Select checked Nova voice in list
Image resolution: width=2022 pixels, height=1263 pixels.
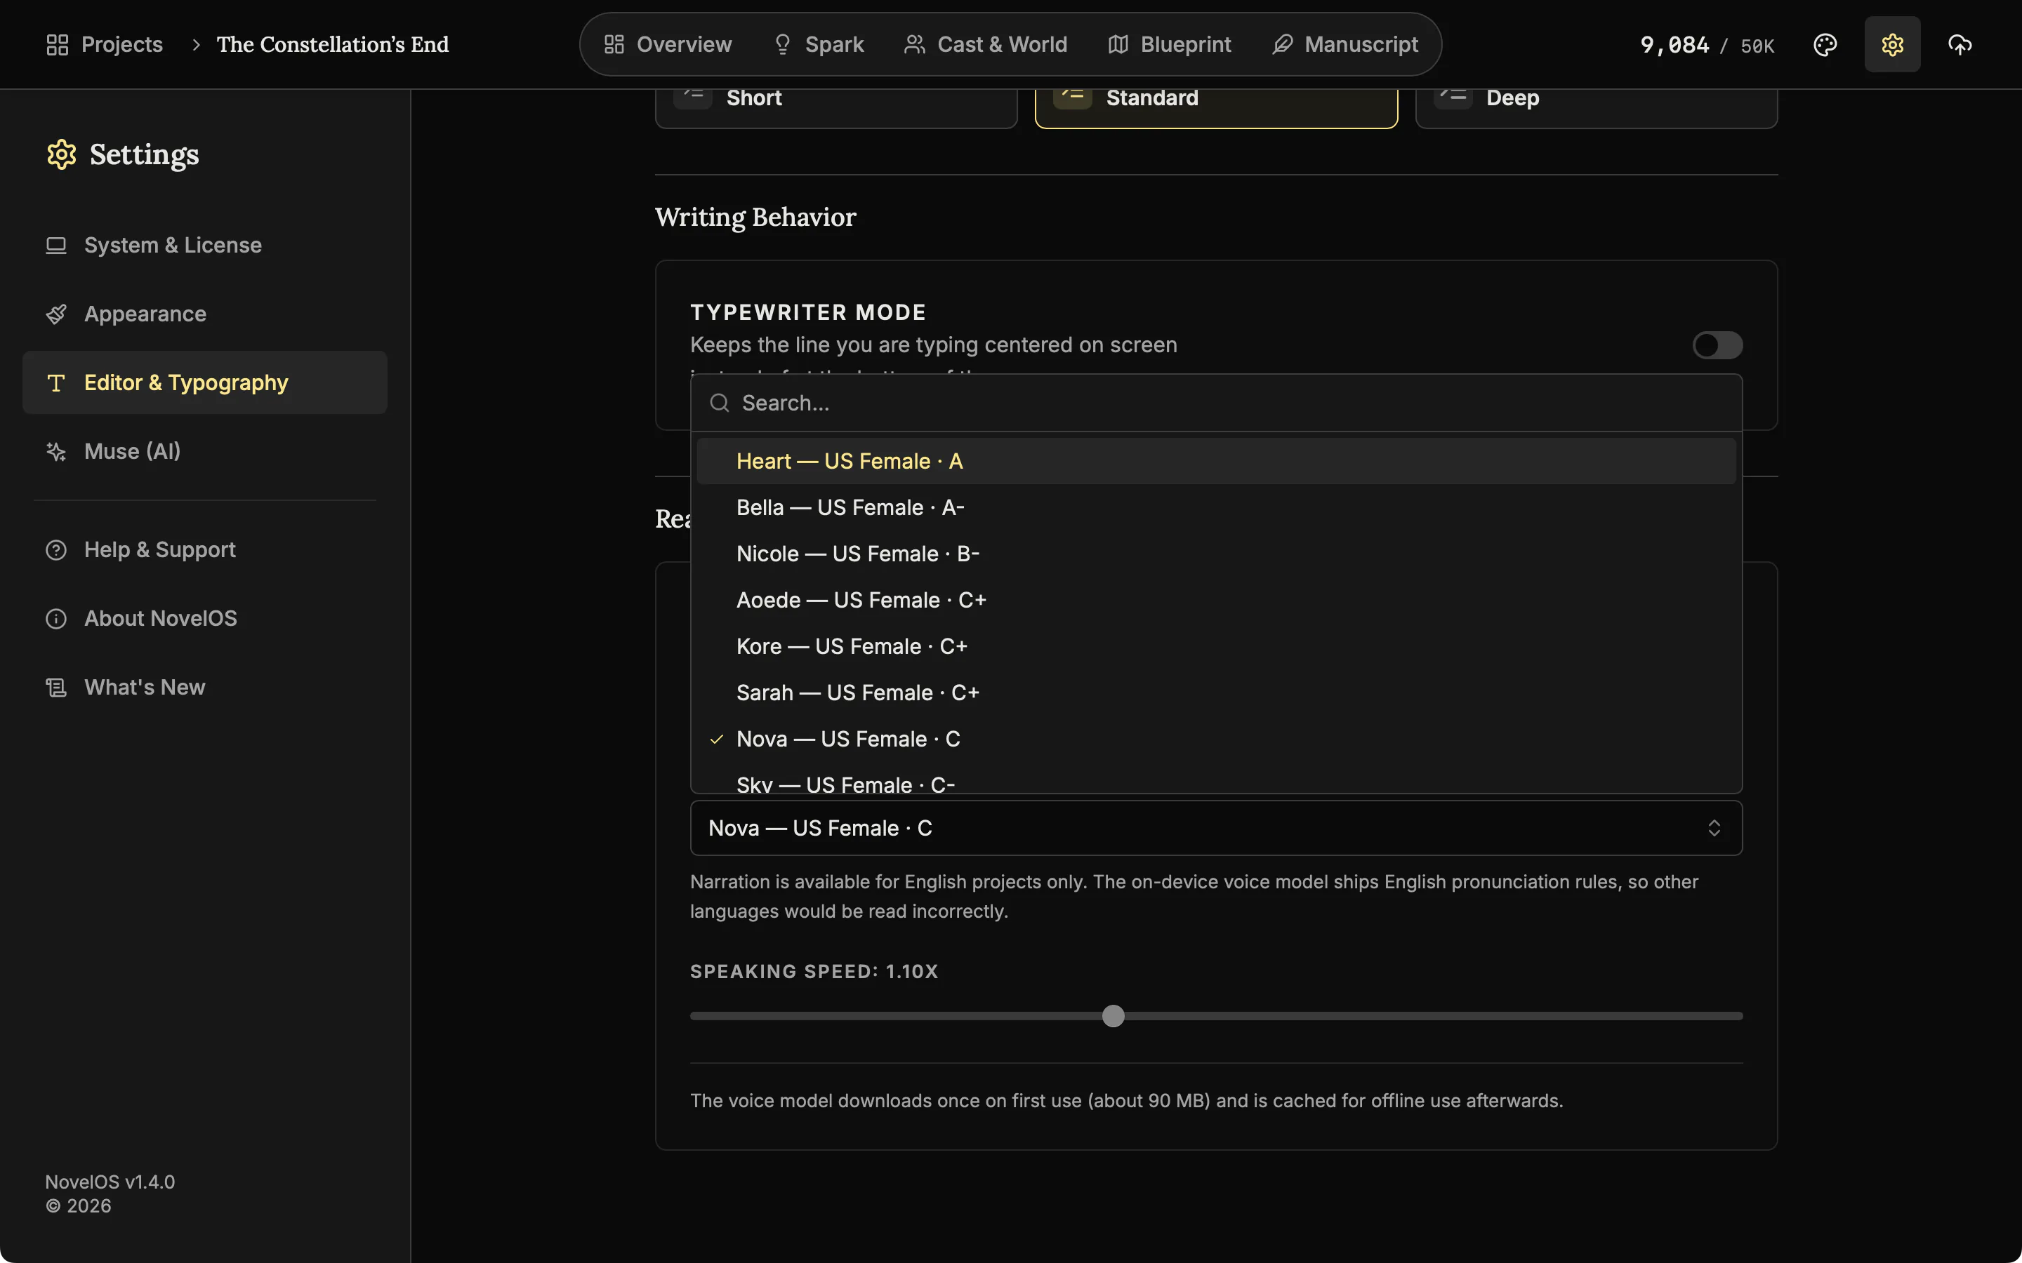click(1216, 740)
